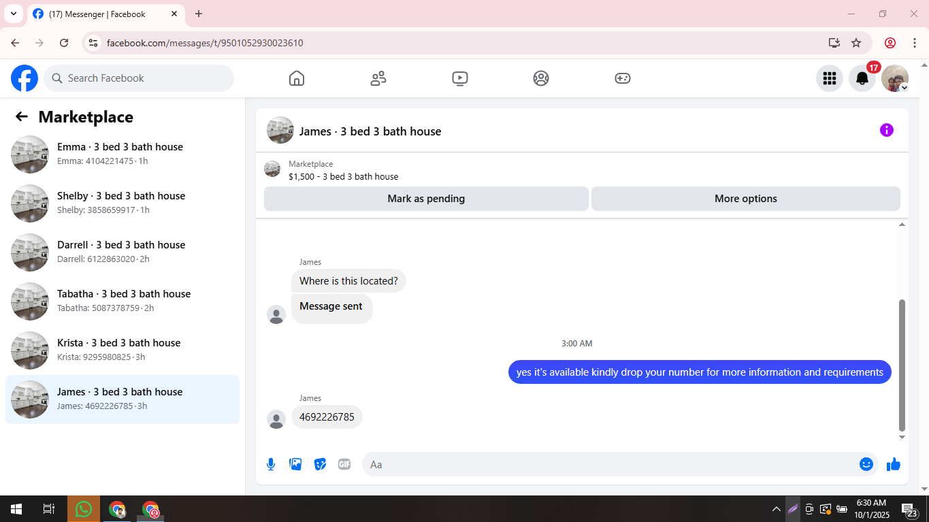Open Darrell's 3 bed 3 bath house chat
The width and height of the screenshot is (929, 522).
pos(123,252)
